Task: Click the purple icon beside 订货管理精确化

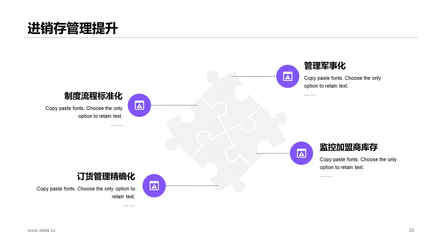Action: pos(154,186)
